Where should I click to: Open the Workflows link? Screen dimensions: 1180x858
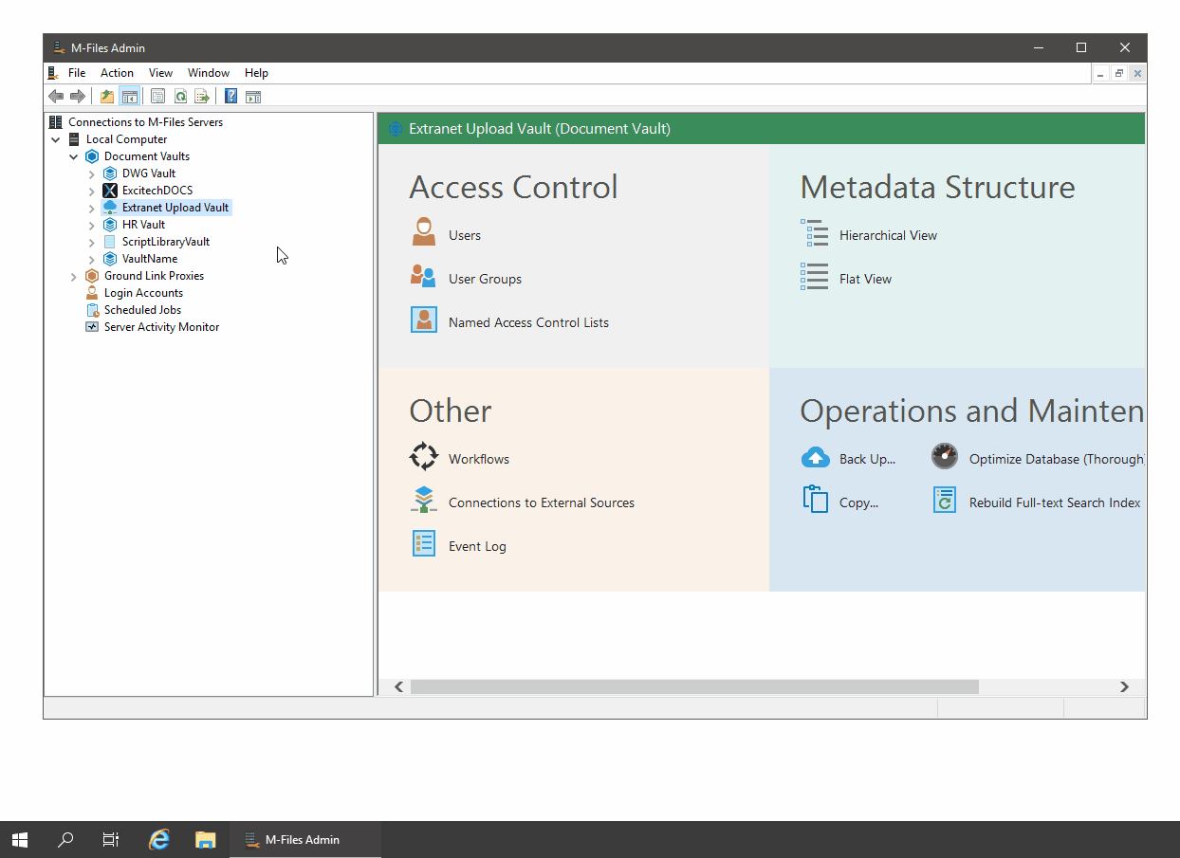(479, 459)
